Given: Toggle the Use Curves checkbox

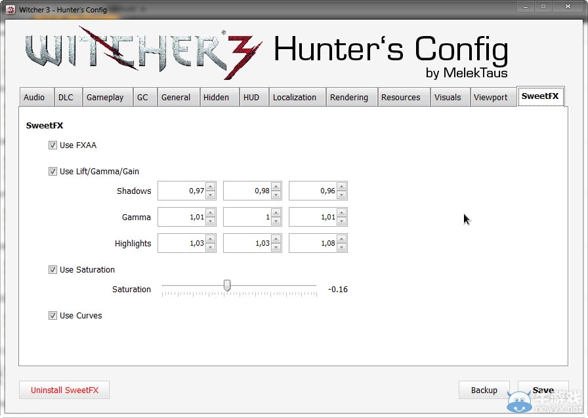Looking at the screenshot, I should [x=52, y=315].
